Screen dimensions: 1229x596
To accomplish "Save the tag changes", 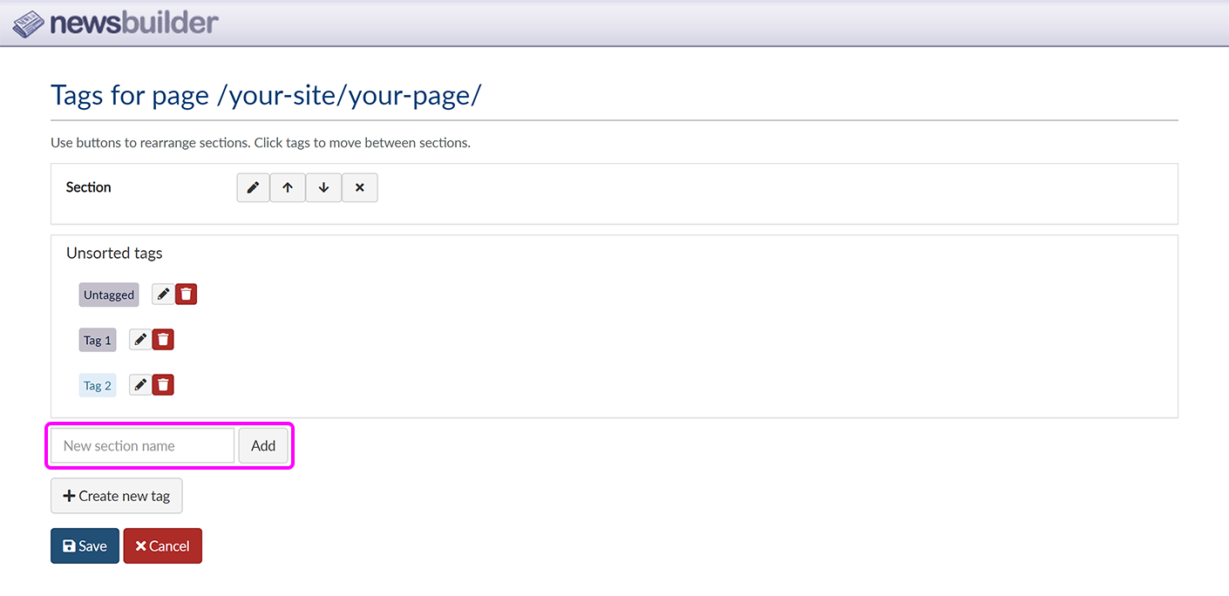I will coord(85,546).
